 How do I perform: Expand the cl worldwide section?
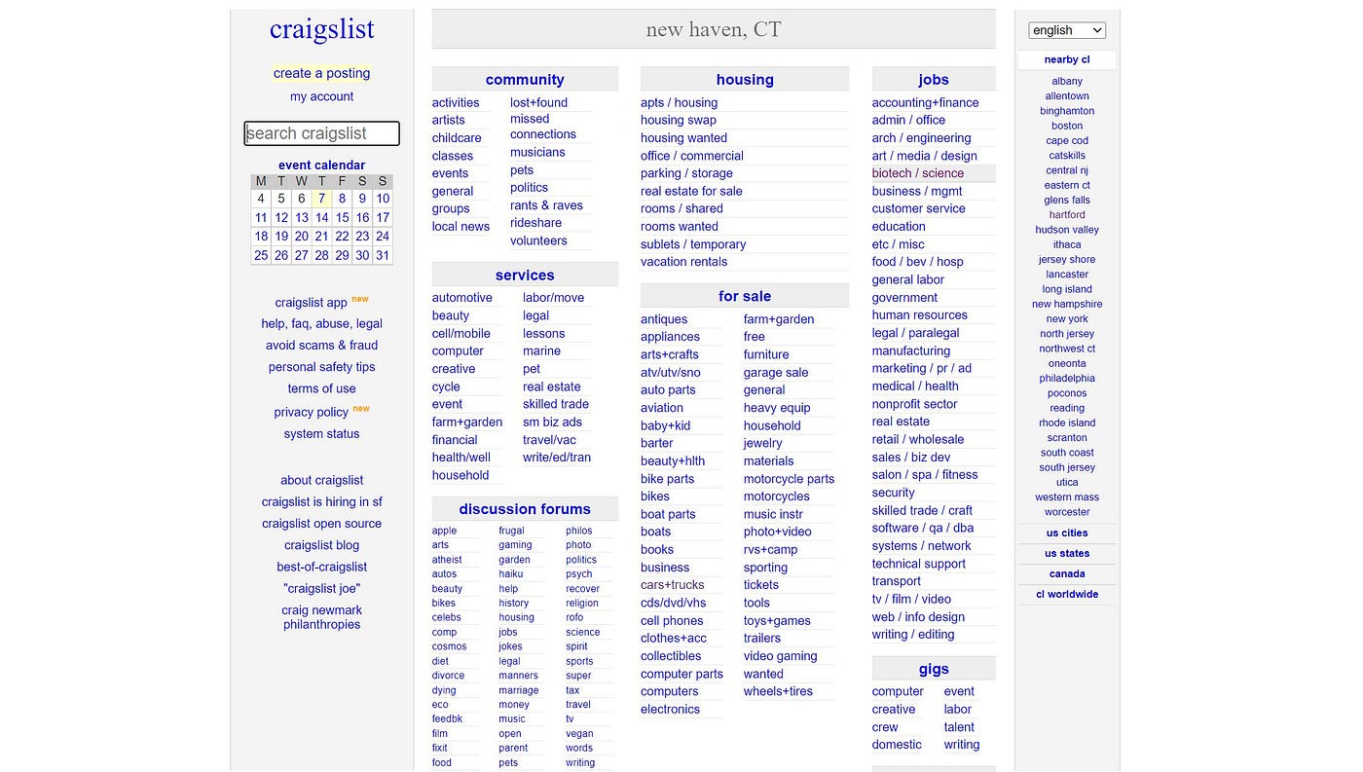[x=1067, y=595]
